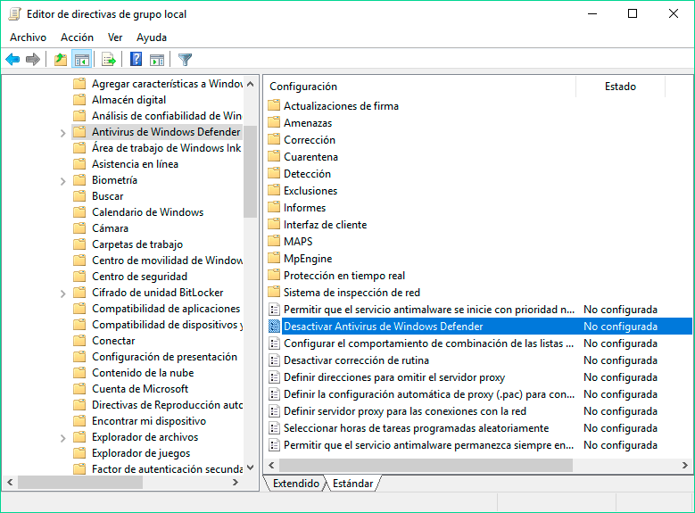Toggle the show/hide console tree icon
Screen dimensions: 695x513
coord(82,60)
